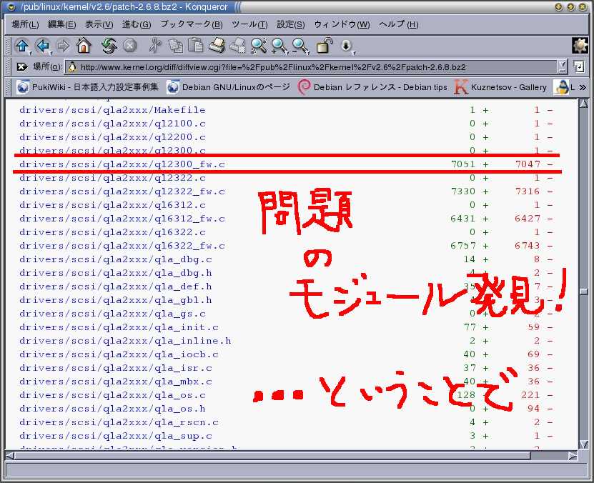Screen dimensions: 594x483
Task: Clear the location bar with the X icon
Action: pos(21,67)
